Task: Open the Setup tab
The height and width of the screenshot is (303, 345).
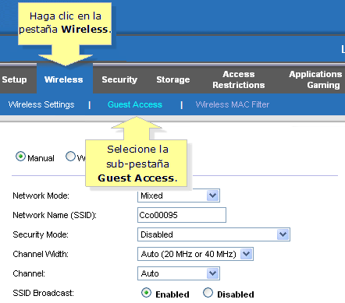Action: point(14,79)
